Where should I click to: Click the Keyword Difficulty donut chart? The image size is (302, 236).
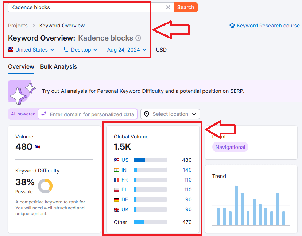point(45,186)
